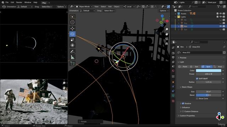Open the Tool properties tab

173,48
